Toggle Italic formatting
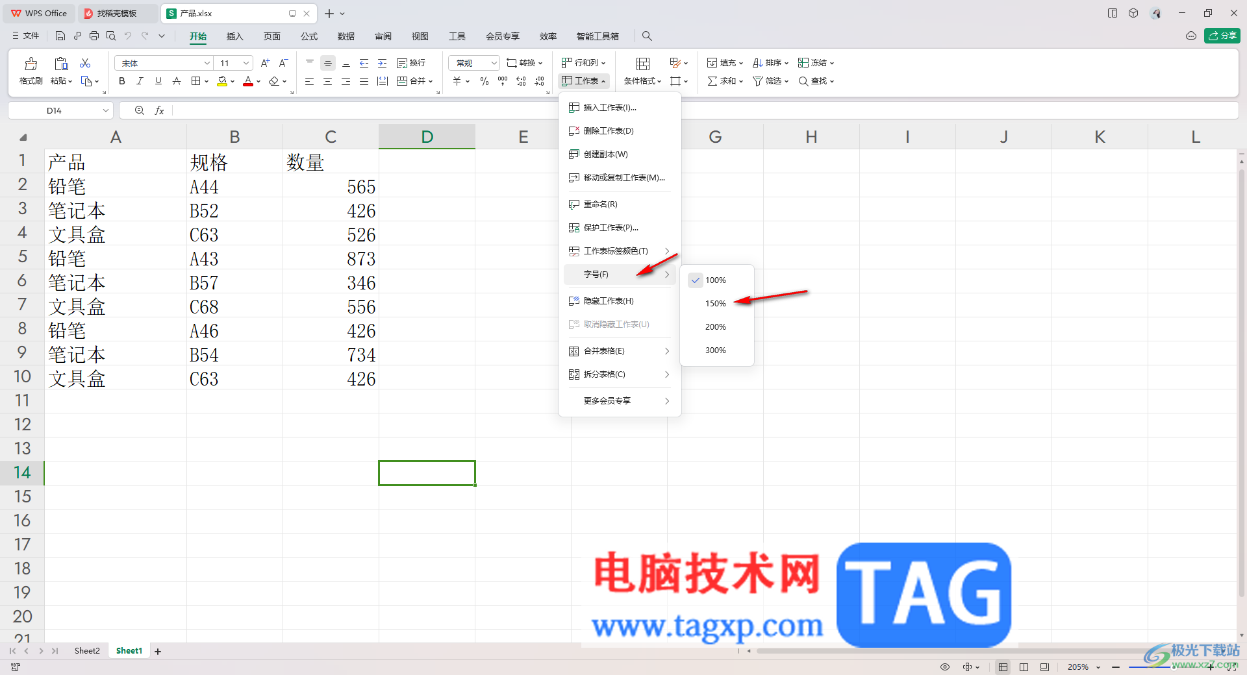 140,81
